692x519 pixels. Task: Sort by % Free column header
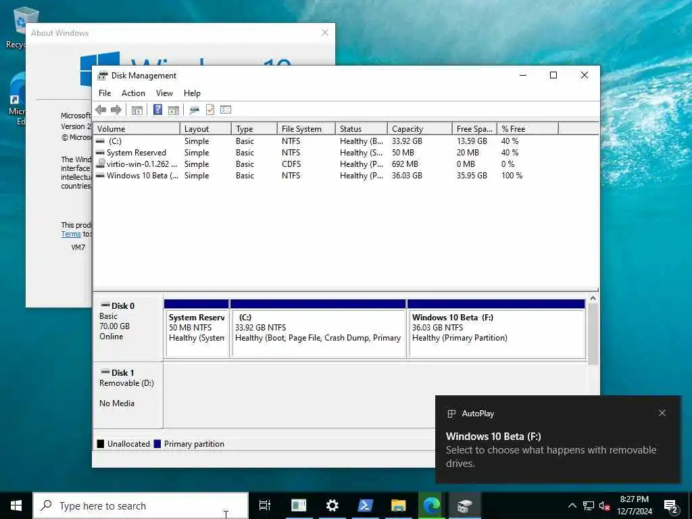(x=527, y=129)
